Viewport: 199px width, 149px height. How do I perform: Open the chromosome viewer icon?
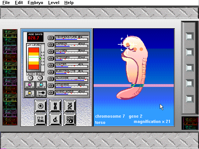[x=55, y=106]
